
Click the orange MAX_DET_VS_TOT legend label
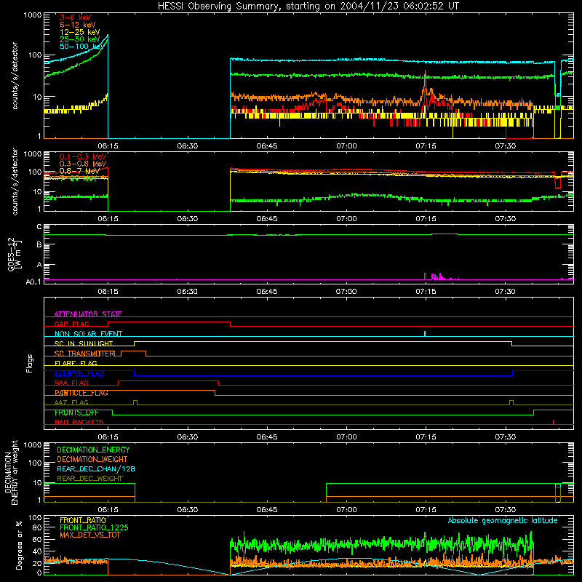pyautogui.click(x=89, y=535)
